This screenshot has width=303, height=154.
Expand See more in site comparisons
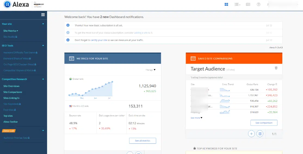(196, 118)
